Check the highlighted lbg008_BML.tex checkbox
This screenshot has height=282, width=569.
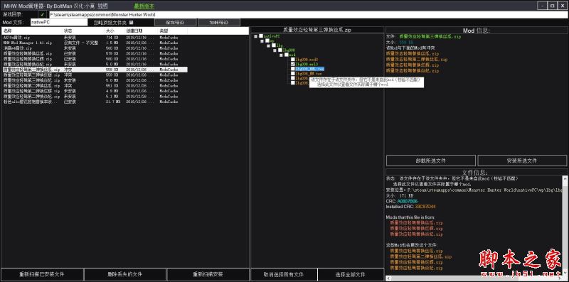(x=292, y=68)
